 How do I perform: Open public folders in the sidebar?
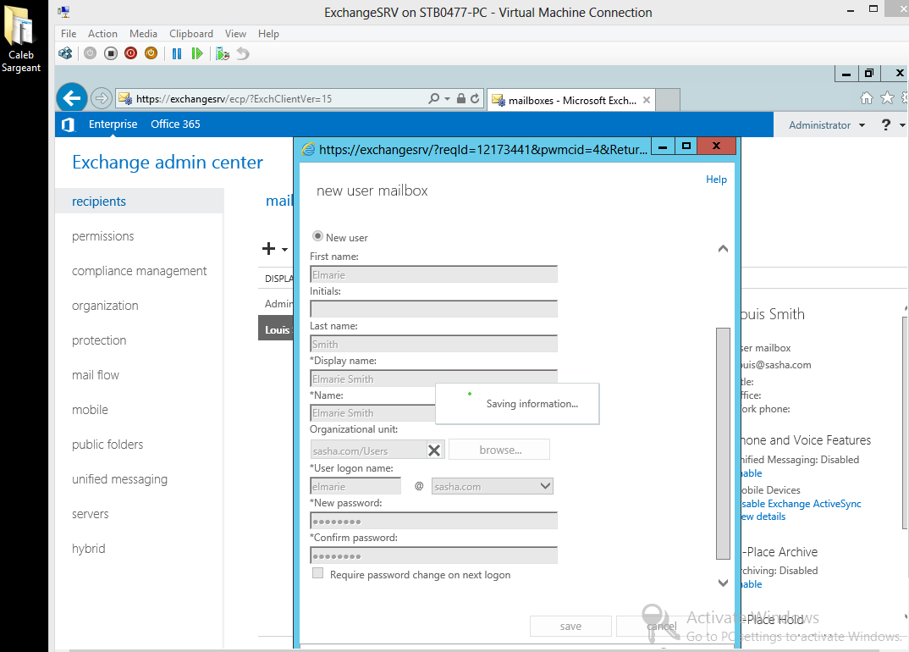coord(107,445)
